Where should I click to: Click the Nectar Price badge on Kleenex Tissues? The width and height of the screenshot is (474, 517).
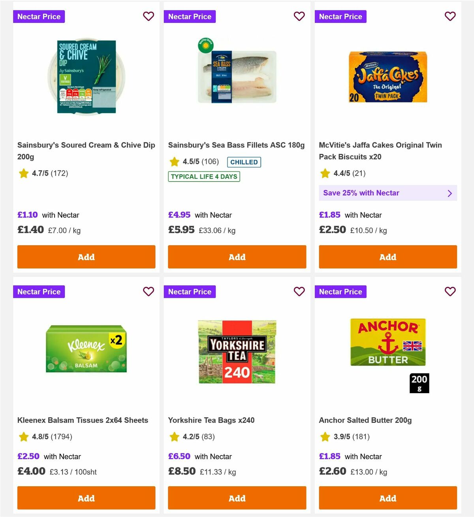pos(39,292)
